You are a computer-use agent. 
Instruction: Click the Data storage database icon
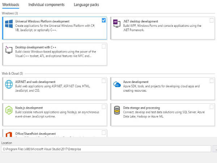tap(116, 110)
